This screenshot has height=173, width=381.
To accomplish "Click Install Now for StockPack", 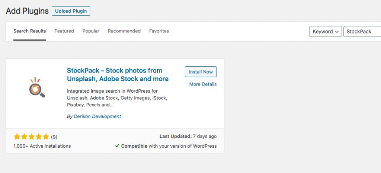I will (201, 72).
